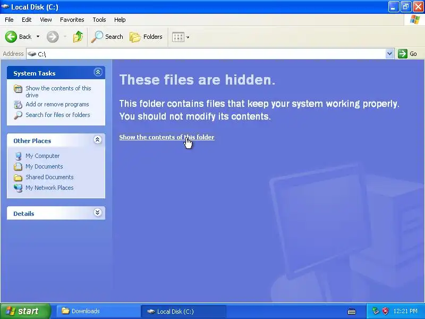Open the Search magnifier toolbar button
425x319 pixels.
click(107, 37)
